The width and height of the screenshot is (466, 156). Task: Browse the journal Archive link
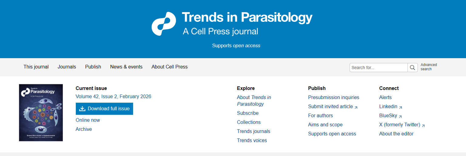coord(84,129)
